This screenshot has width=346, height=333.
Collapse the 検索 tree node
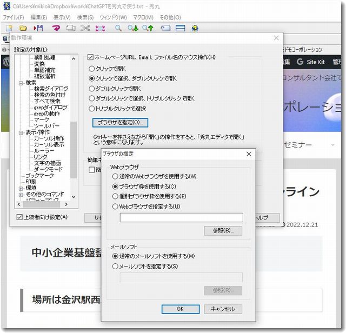click(x=21, y=83)
